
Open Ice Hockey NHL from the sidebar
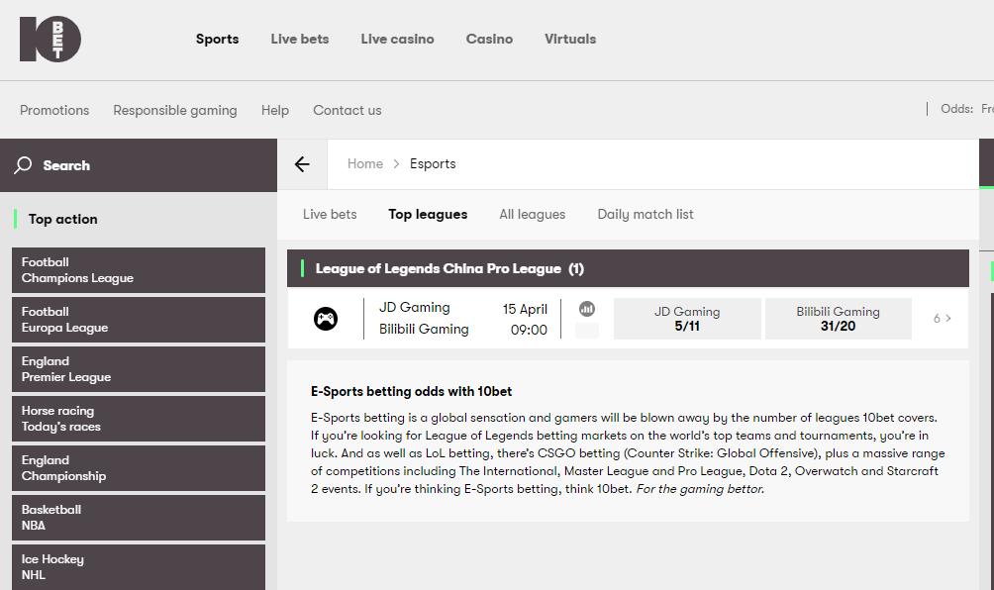(x=139, y=566)
